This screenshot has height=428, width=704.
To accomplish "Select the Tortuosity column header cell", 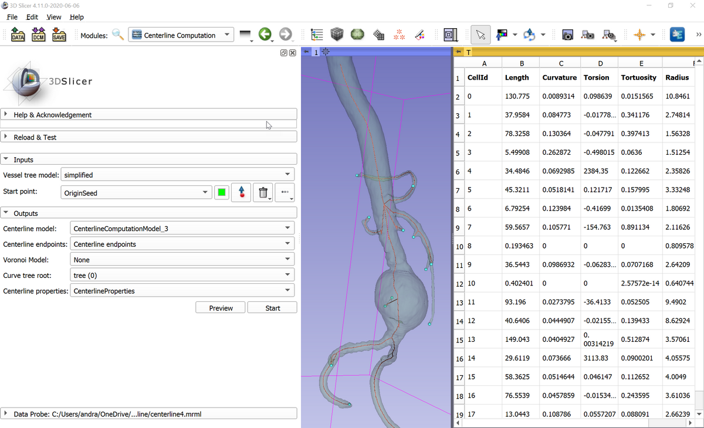I will click(638, 77).
